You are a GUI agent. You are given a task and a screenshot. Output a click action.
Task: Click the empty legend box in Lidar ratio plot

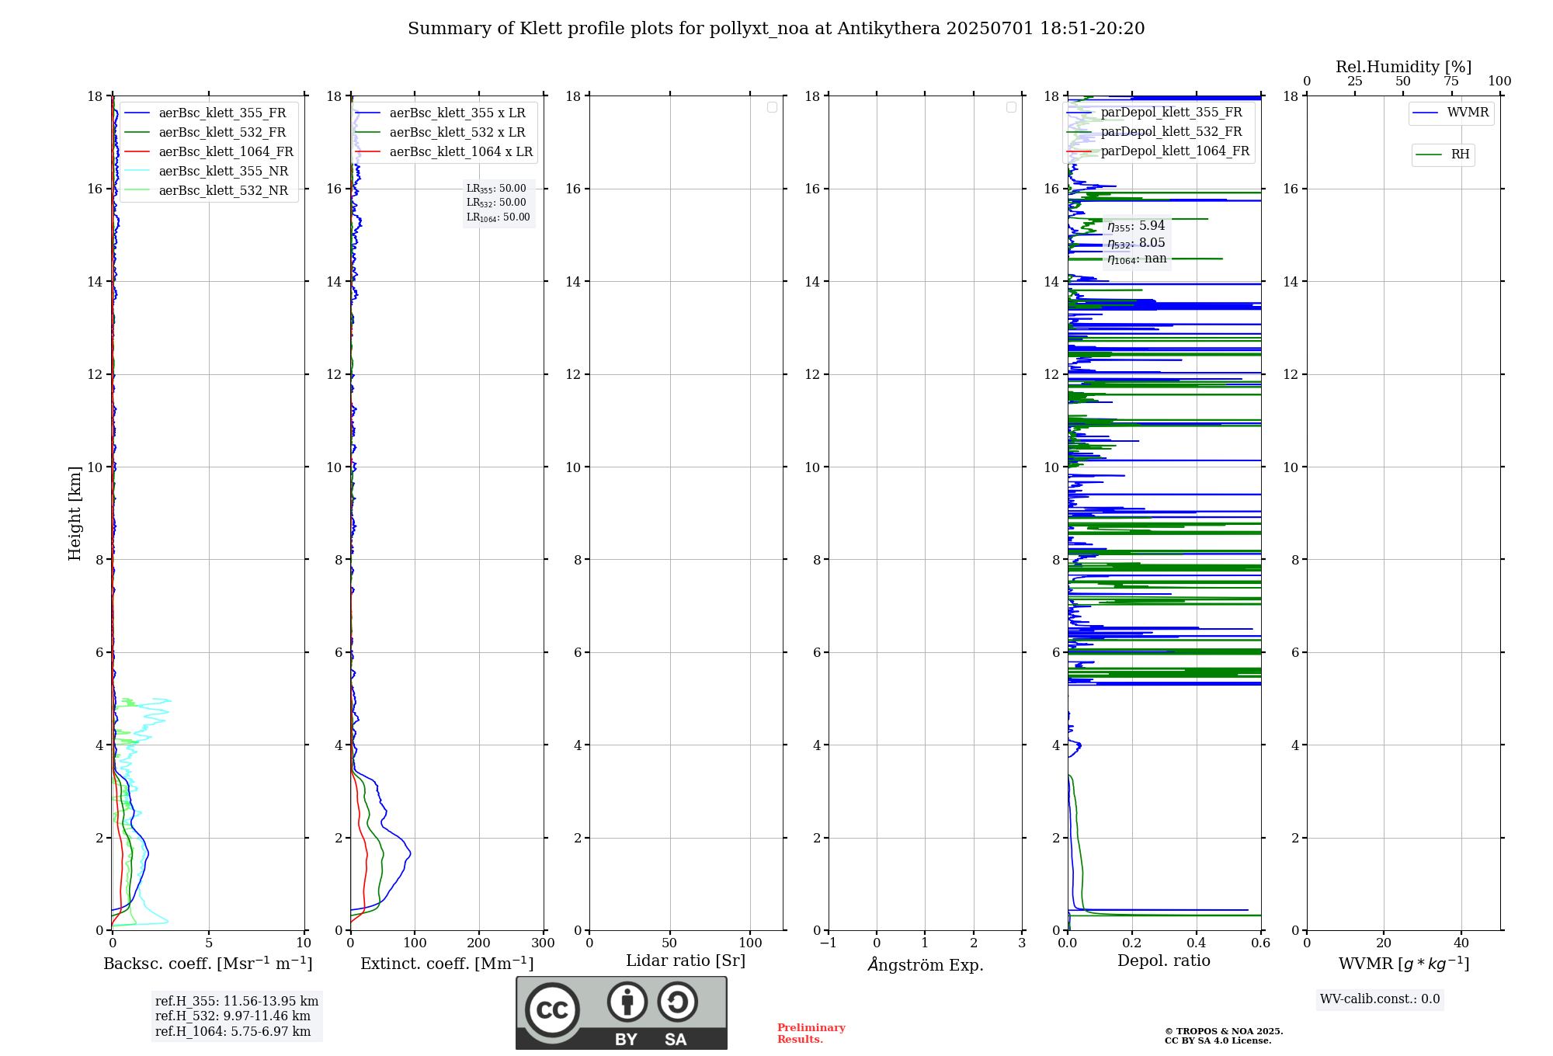pyautogui.click(x=772, y=107)
